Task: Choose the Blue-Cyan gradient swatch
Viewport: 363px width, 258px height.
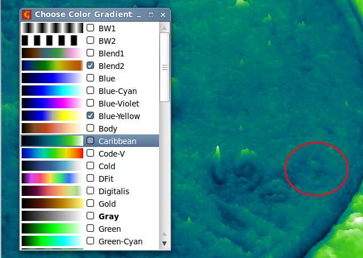Action: click(x=52, y=91)
